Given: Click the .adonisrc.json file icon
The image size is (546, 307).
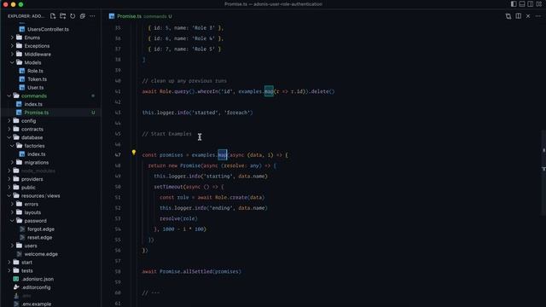Looking at the screenshot, I should [x=16, y=279].
